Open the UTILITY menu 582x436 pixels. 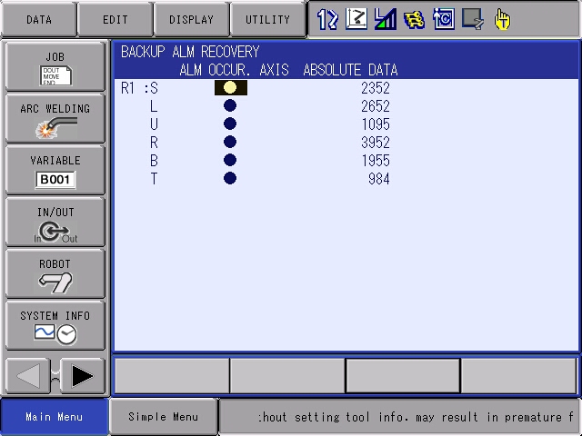[267, 19]
